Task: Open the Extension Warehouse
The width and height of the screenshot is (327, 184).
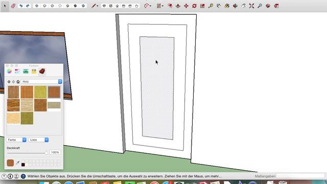Action: coord(276,6)
